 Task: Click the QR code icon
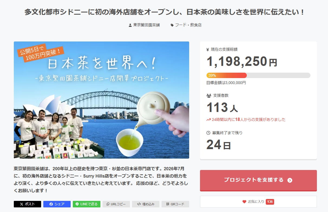tap(168, 204)
